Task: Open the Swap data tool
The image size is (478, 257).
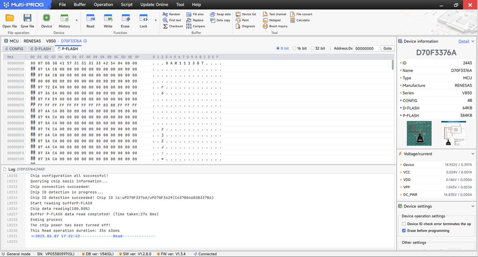Action: click(x=220, y=14)
